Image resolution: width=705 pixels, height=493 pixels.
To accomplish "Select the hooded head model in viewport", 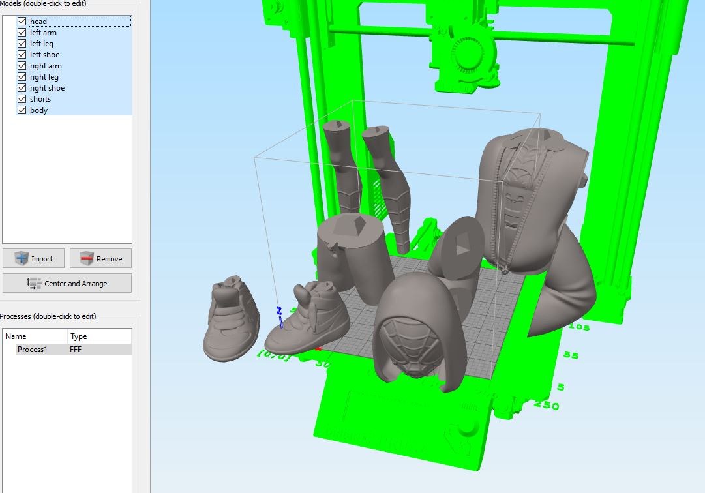I will [x=420, y=332].
